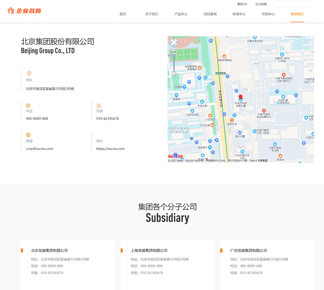Image resolution: width=324 pixels, height=290 pixels.
Task: Zoom out with the map minus button
Action: [x=174, y=74]
